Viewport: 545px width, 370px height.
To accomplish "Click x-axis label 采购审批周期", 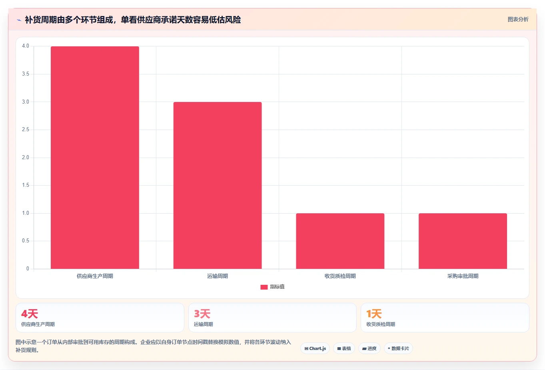I will pos(463,276).
